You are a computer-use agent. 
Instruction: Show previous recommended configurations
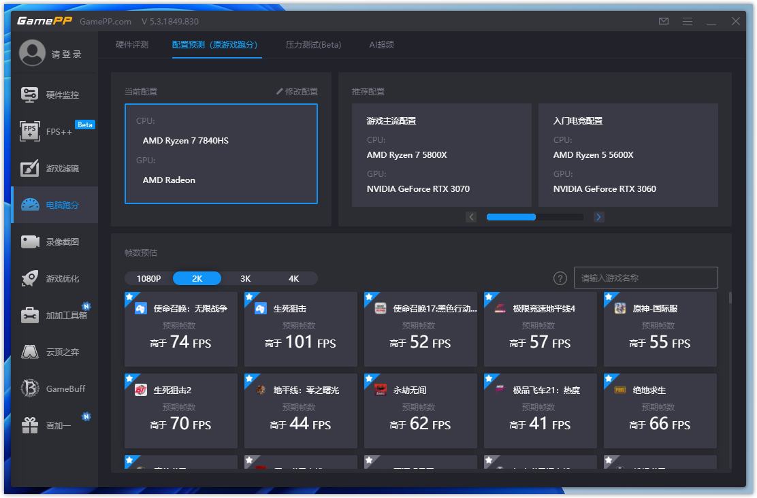471,217
